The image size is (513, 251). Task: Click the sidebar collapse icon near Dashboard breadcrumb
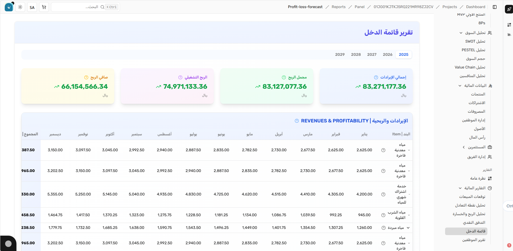point(495,7)
